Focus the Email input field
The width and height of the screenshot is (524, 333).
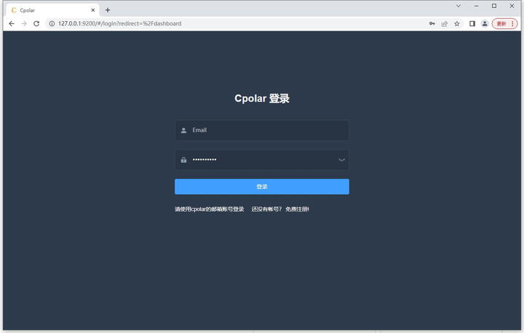click(x=262, y=130)
